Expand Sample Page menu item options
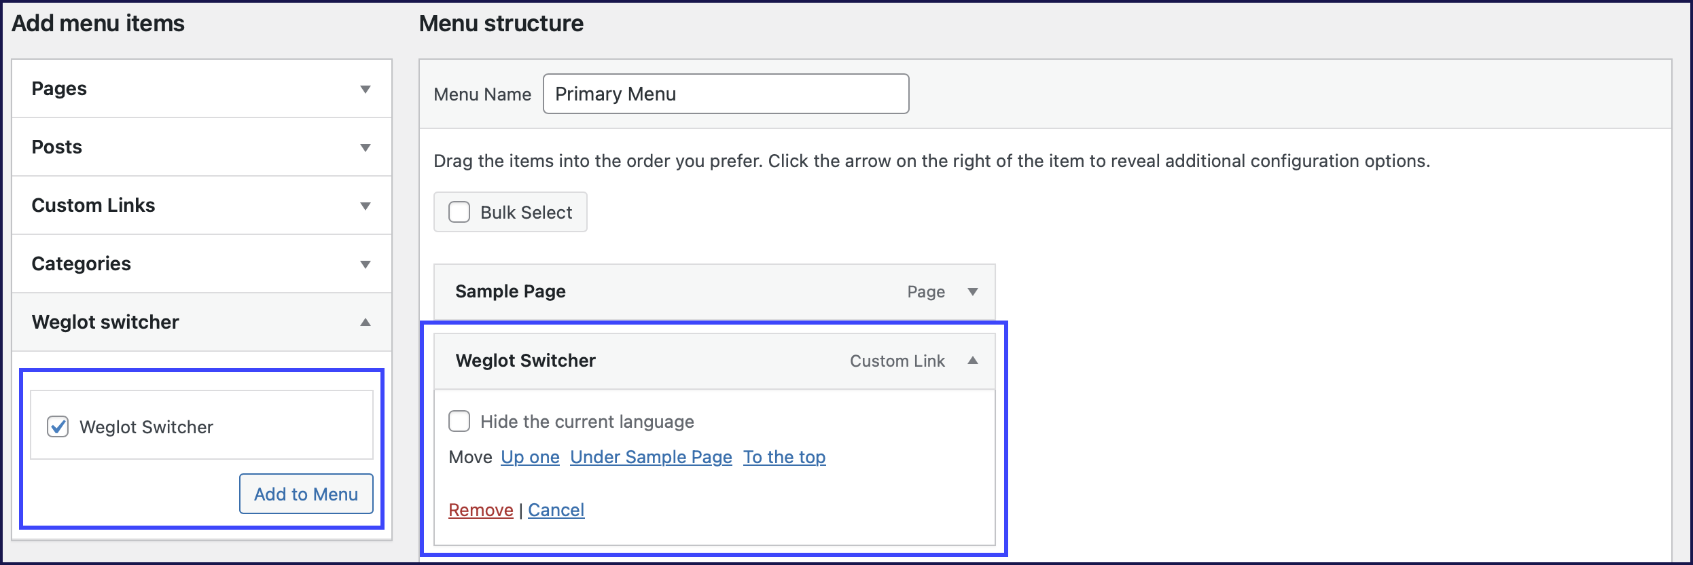This screenshot has width=1693, height=565. pos(973,291)
